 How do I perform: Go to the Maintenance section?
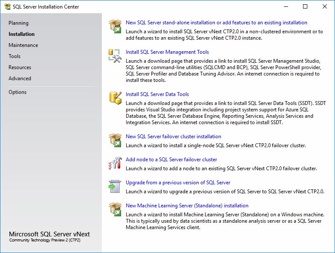[x=23, y=45]
